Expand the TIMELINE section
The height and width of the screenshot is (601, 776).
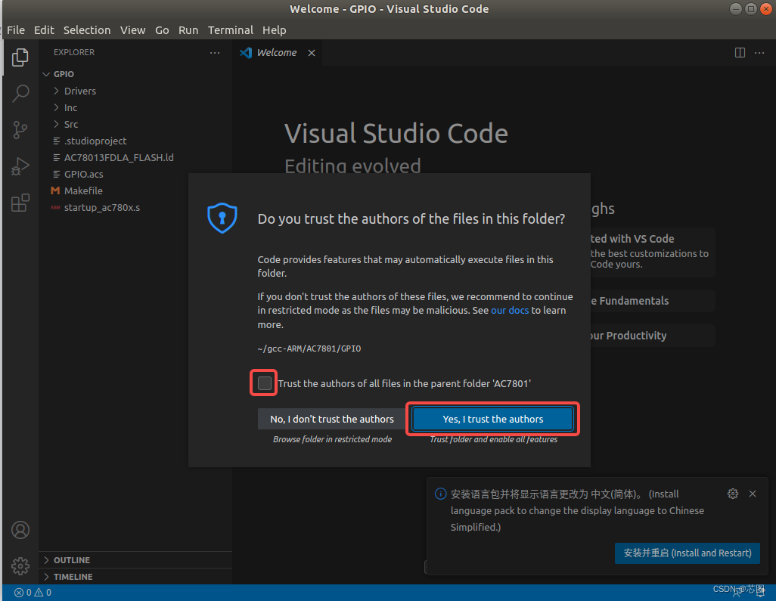(72, 576)
